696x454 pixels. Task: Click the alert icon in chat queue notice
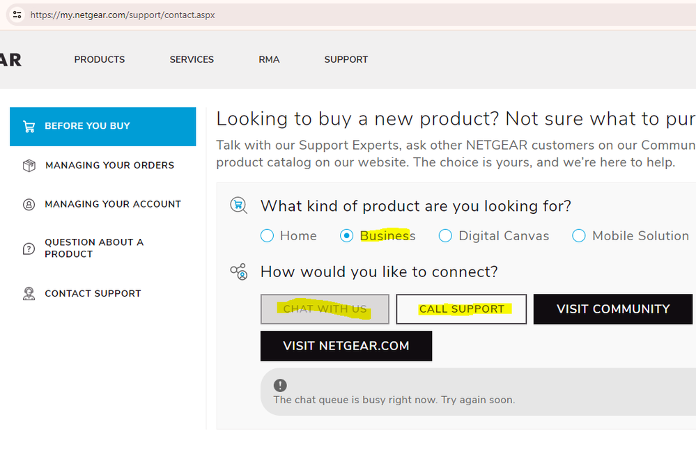pos(280,385)
